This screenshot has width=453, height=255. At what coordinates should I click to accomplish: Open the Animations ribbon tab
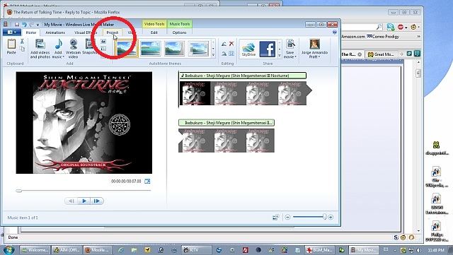pyautogui.click(x=55, y=32)
